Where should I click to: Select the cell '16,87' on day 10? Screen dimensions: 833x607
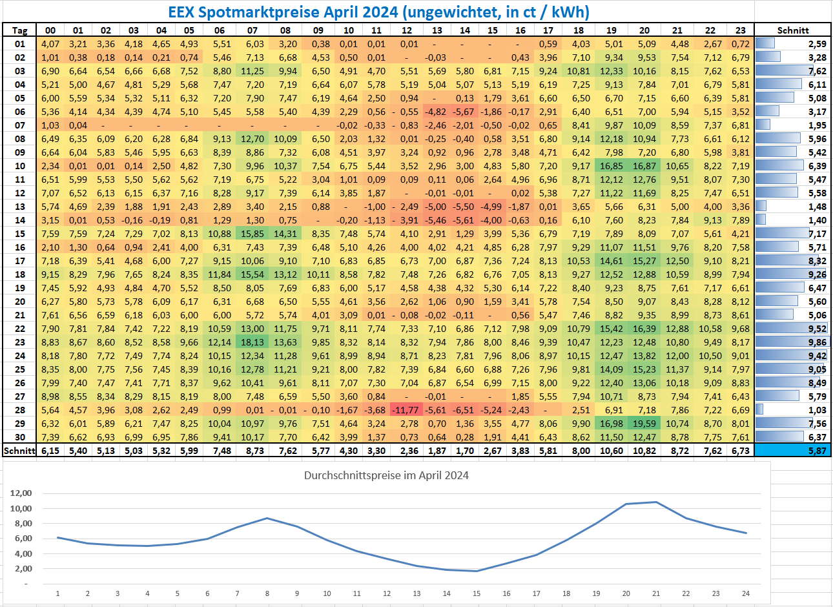(x=644, y=166)
